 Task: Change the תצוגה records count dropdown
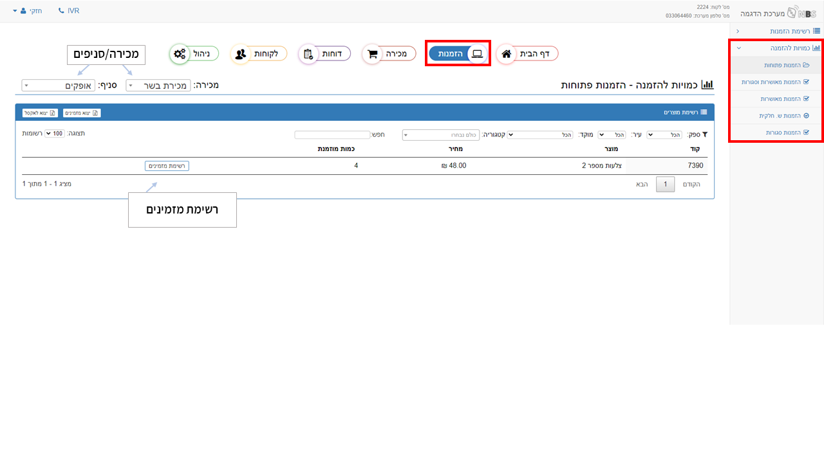(55, 133)
